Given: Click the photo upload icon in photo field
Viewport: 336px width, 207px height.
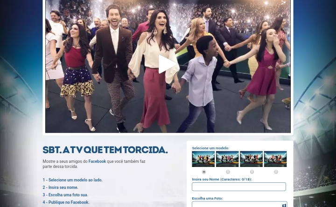Looking at the screenshot, I should [x=284, y=205].
